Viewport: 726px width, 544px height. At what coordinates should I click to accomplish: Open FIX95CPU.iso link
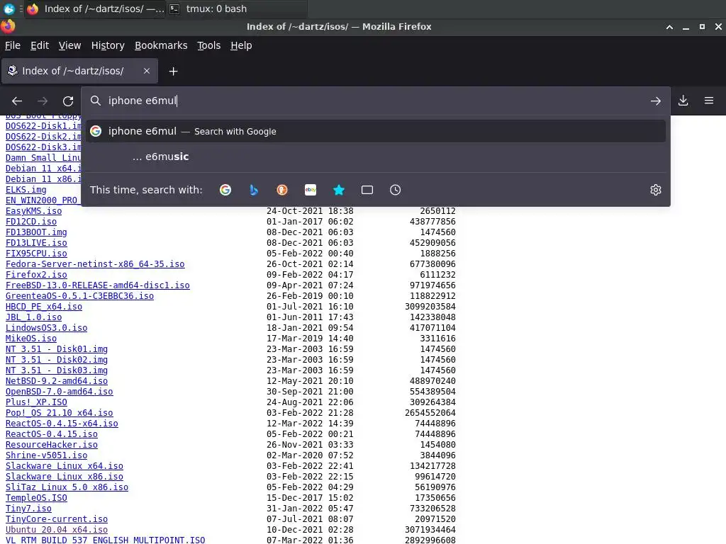click(36, 254)
